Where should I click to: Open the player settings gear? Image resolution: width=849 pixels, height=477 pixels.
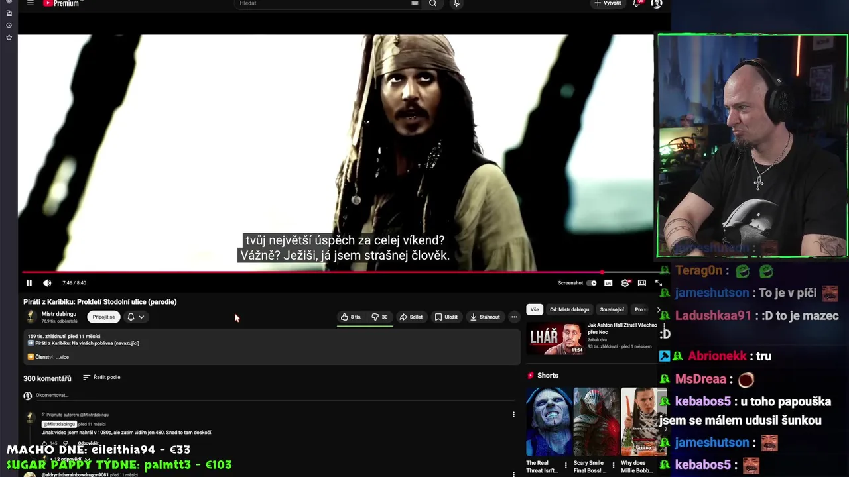pos(625,283)
